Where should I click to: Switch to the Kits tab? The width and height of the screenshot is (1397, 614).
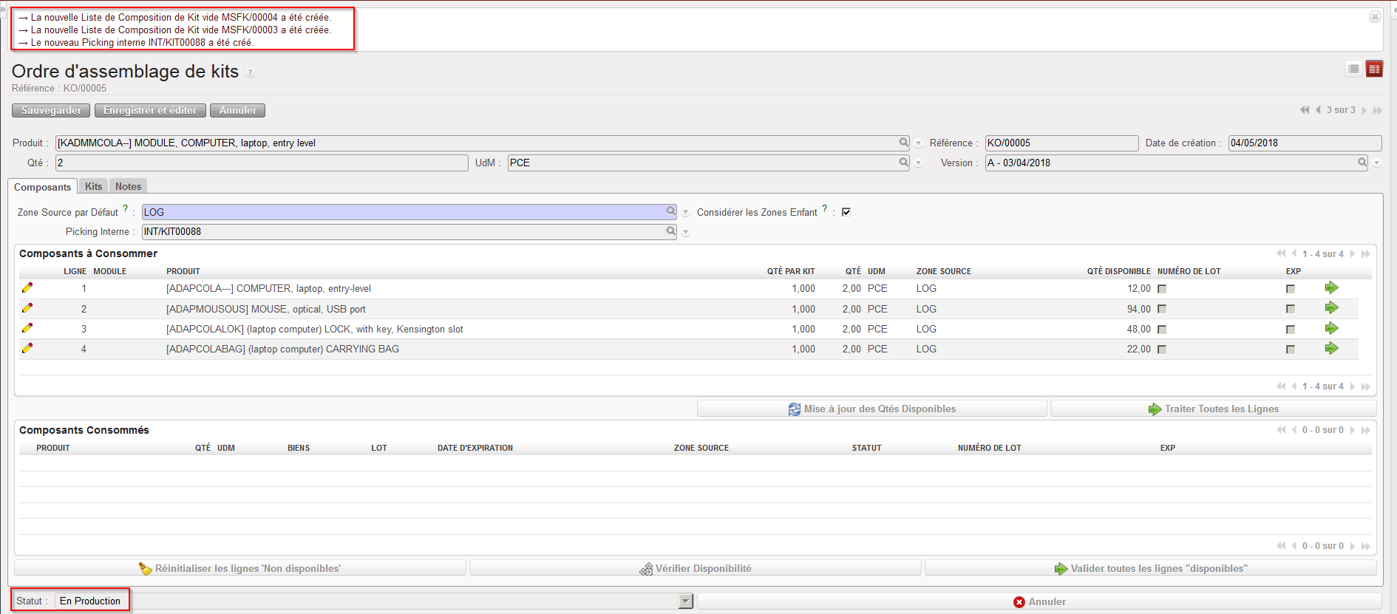pyautogui.click(x=93, y=187)
